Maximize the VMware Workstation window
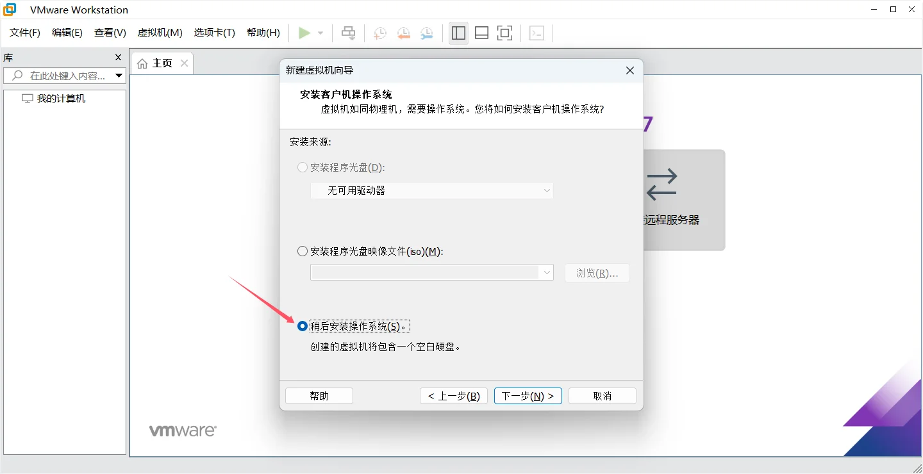 (893, 9)
